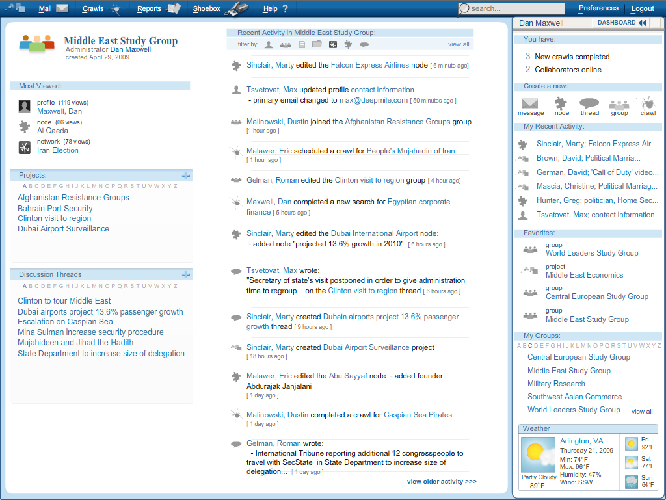Toggle the person profile activity filter

point(269,44)
